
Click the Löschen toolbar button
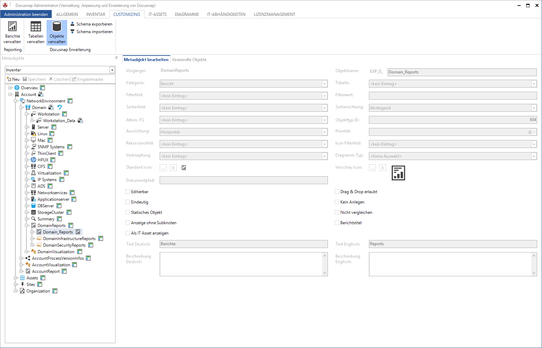59,79
